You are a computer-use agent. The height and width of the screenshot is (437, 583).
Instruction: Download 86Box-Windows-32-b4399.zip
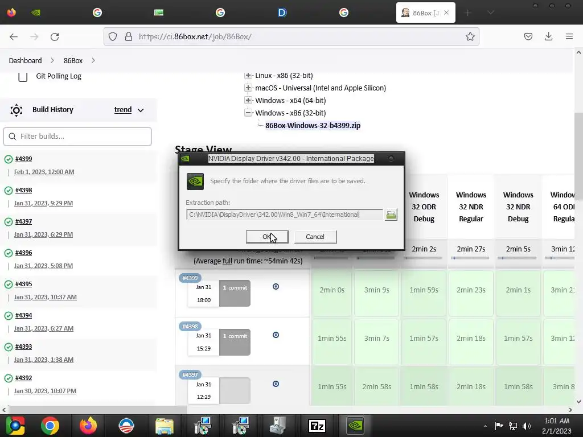coord(313,126)
